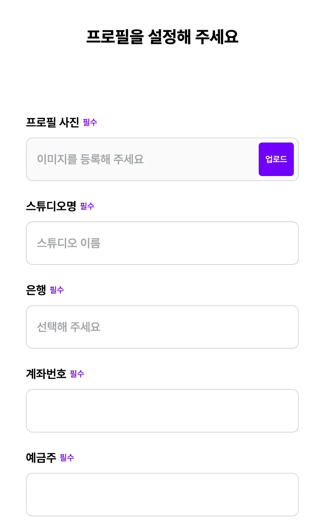The image size is (329, 529).
Task: Open the 은행 selection dropdown
Action: [162, 327]
